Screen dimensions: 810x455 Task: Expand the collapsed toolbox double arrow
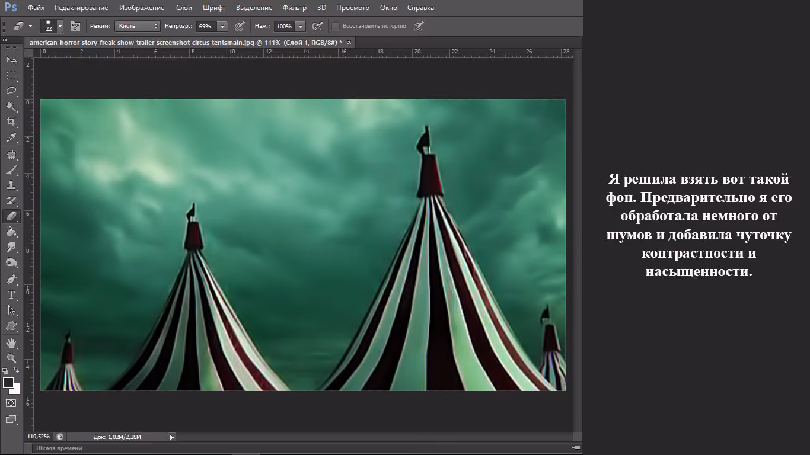coord(5,40)
